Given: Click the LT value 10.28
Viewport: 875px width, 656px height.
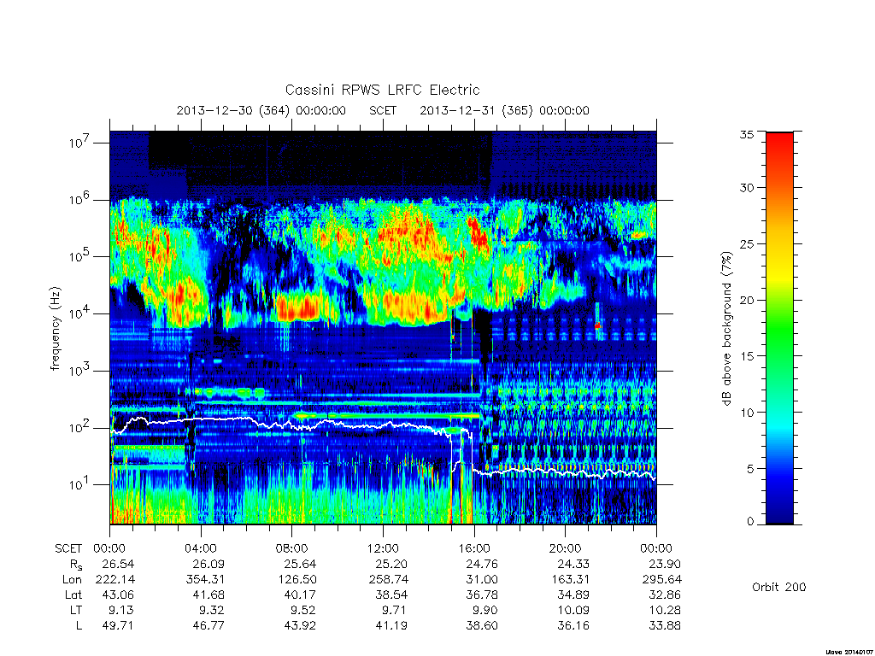Looking at the screenshot, I should tap(665, 610).
